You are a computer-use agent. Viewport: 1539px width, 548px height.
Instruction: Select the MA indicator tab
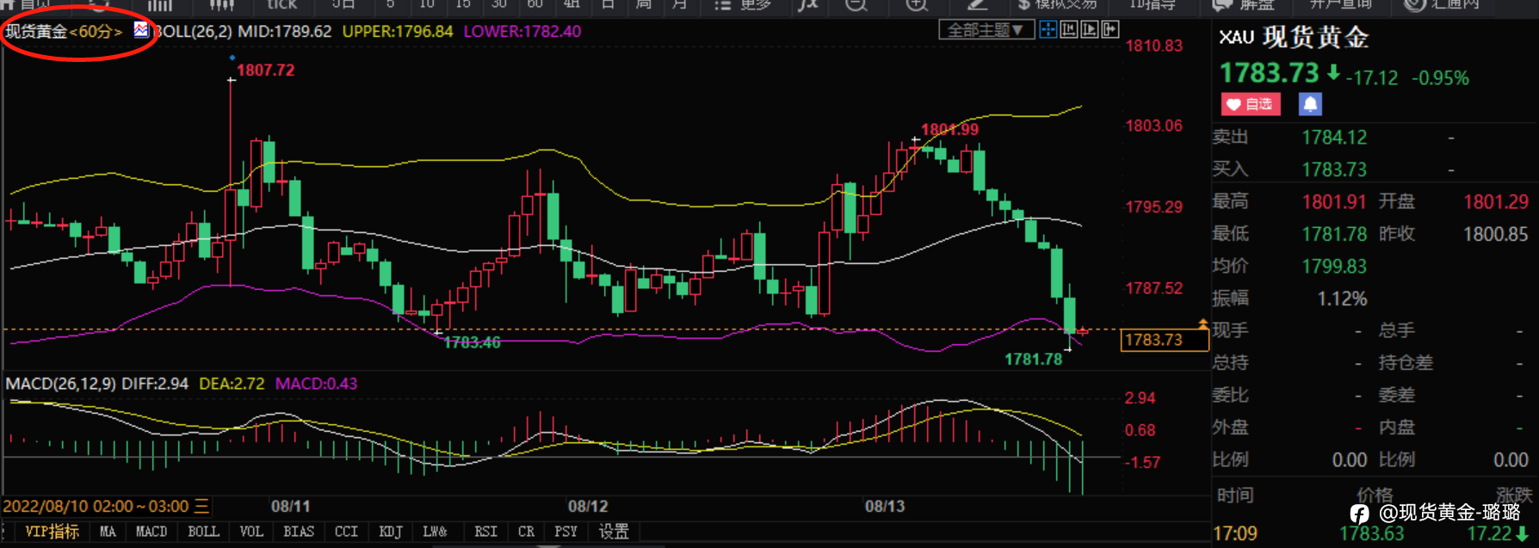coord(108,532)
